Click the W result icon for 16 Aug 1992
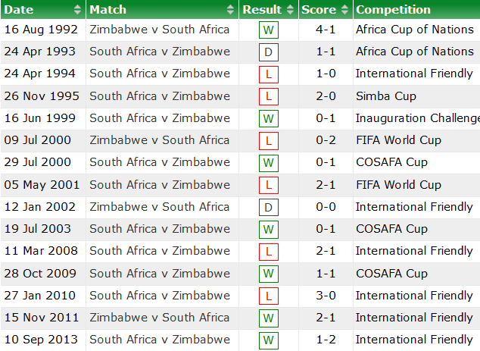 pyautogui.click(x=268, y=31)
